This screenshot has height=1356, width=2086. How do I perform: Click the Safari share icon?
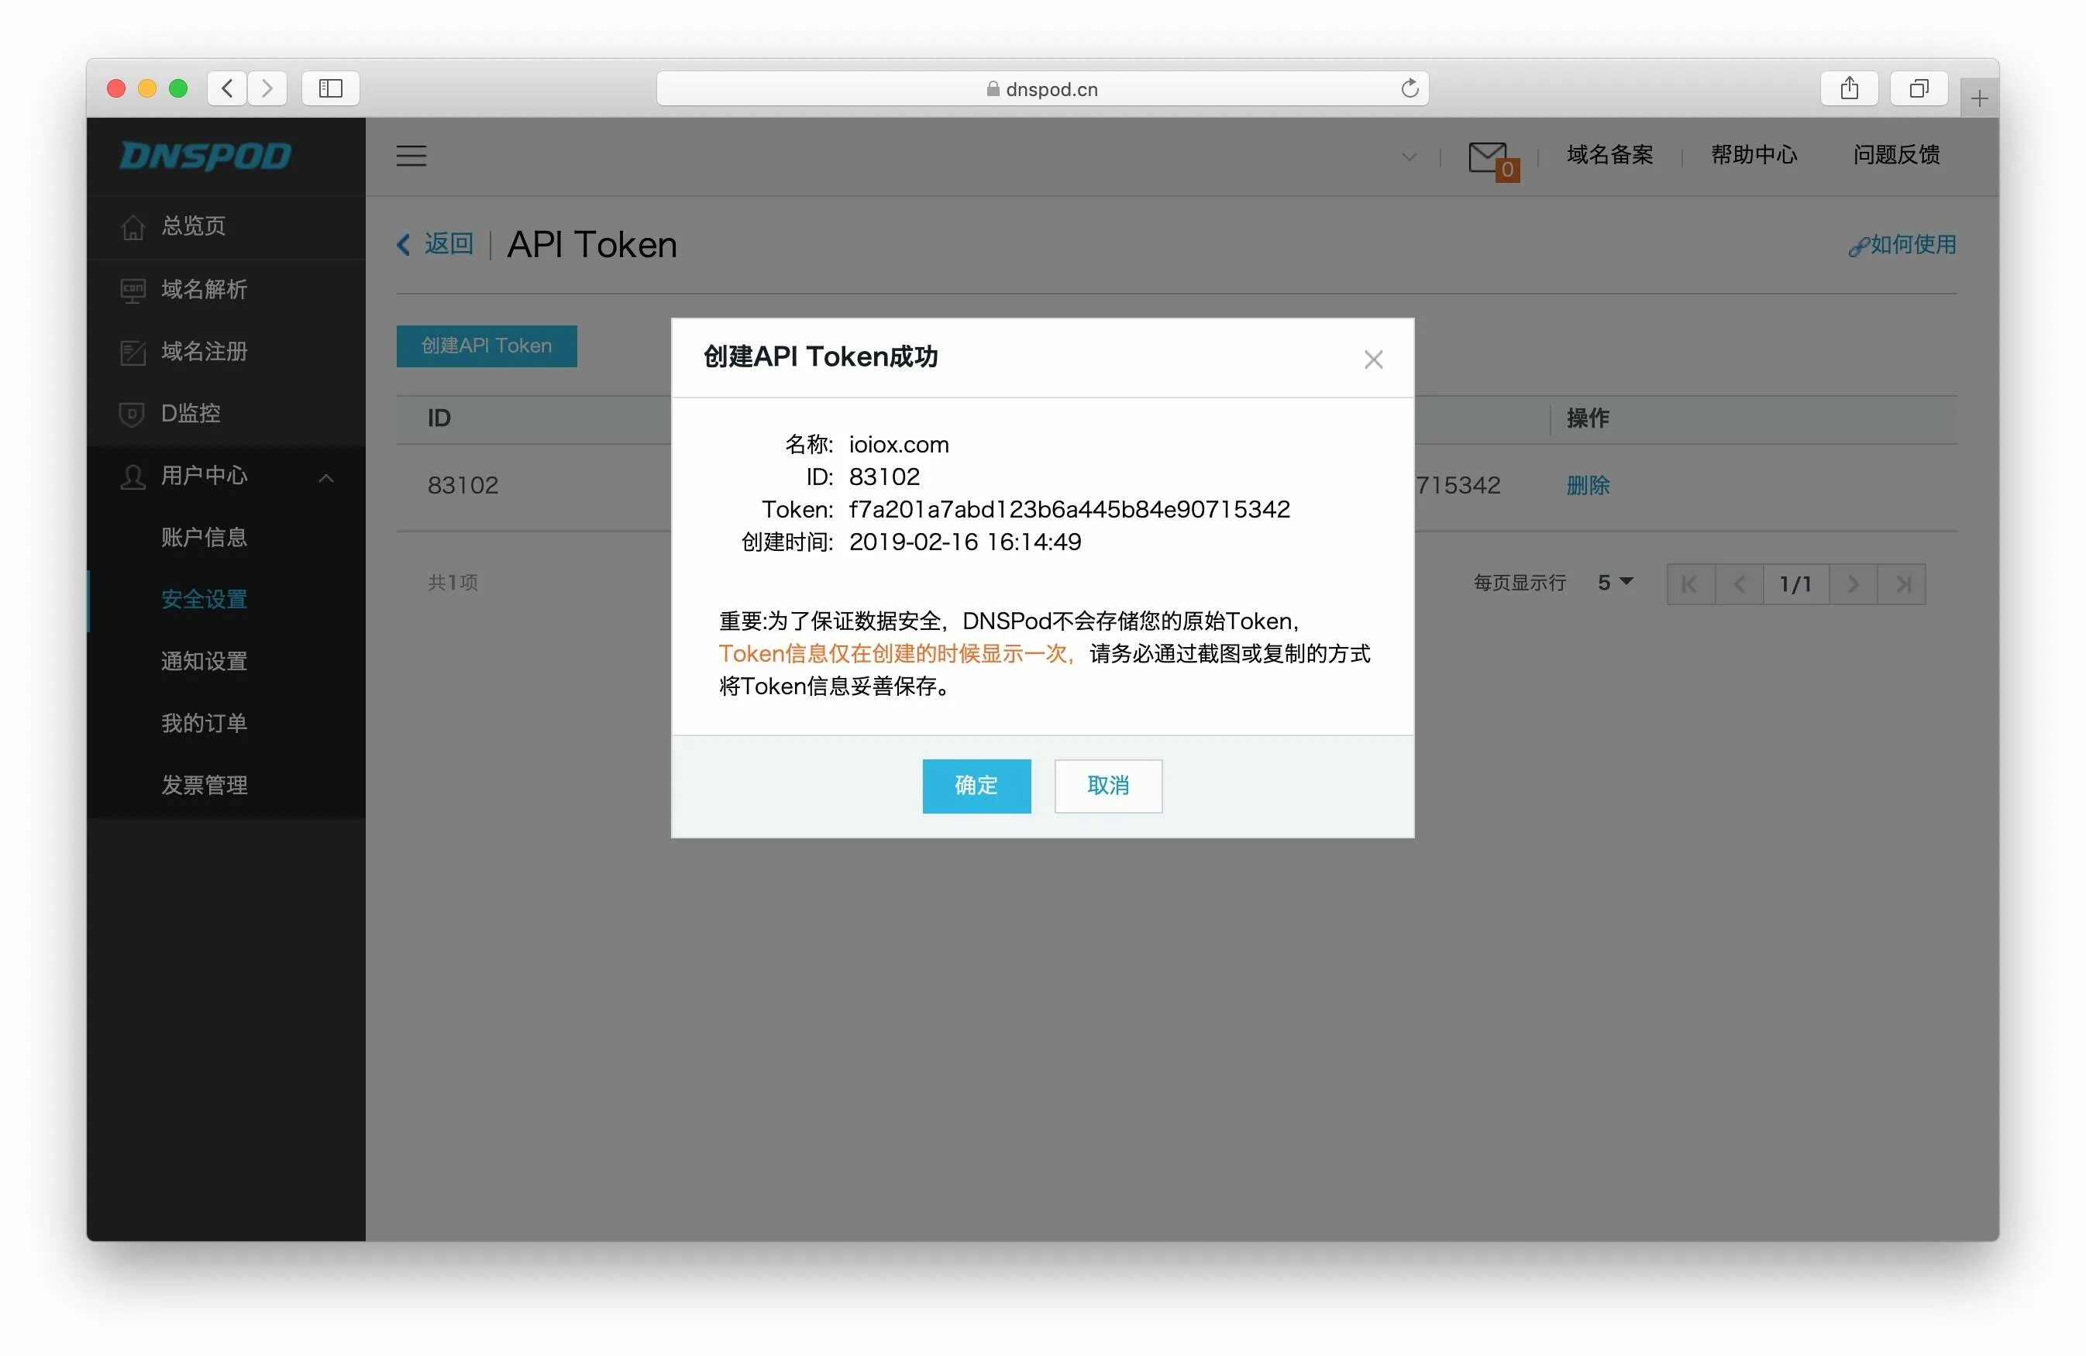tap(1848, 88)
